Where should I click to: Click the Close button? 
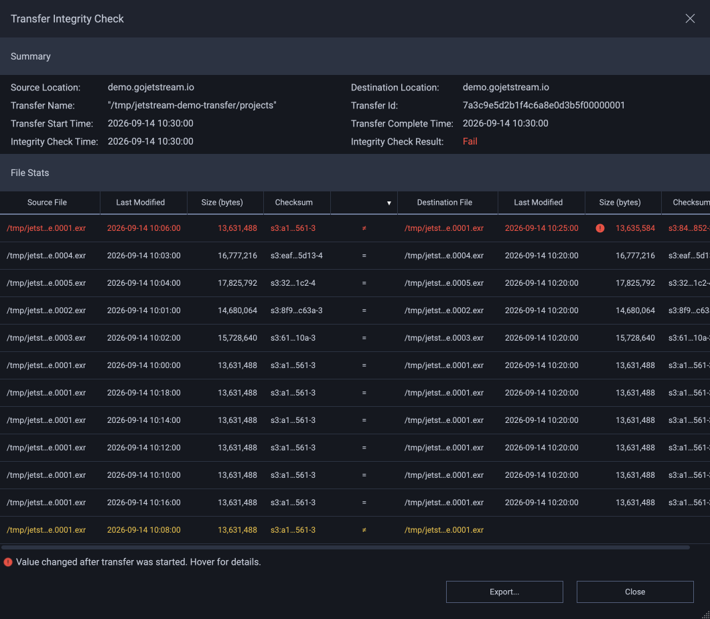click(x=635, y=592)
